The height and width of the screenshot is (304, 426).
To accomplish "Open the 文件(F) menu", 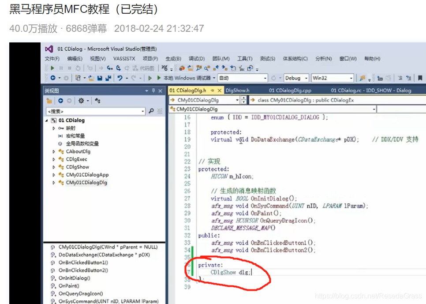I will click(52, 58).
